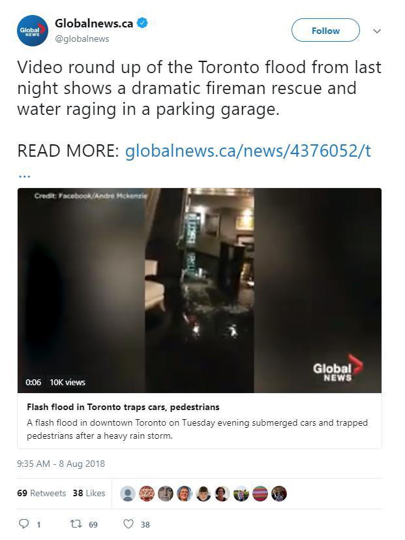Open the Globalnews.ca display name
Viewport: 405px width, 540px height.
point(94,23)
